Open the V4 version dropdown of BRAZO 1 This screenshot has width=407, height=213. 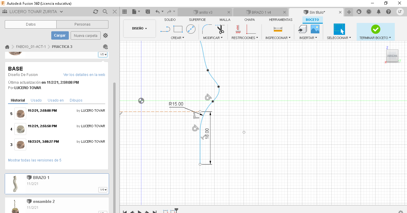click(x=103, y=190)
